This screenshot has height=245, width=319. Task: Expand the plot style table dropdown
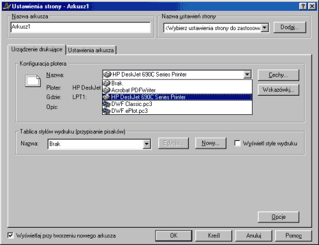(x=147, y=144)
